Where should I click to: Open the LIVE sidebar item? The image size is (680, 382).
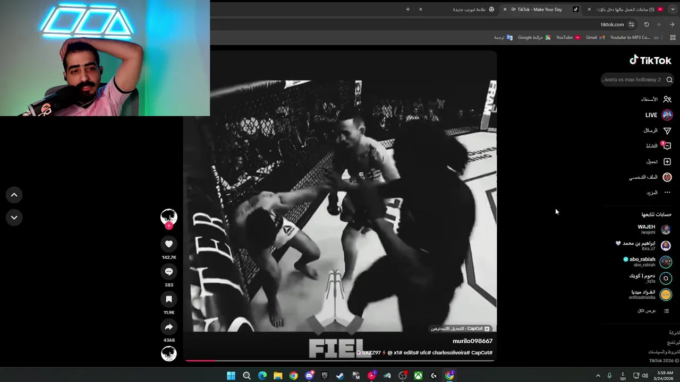[x=659, y=115]
